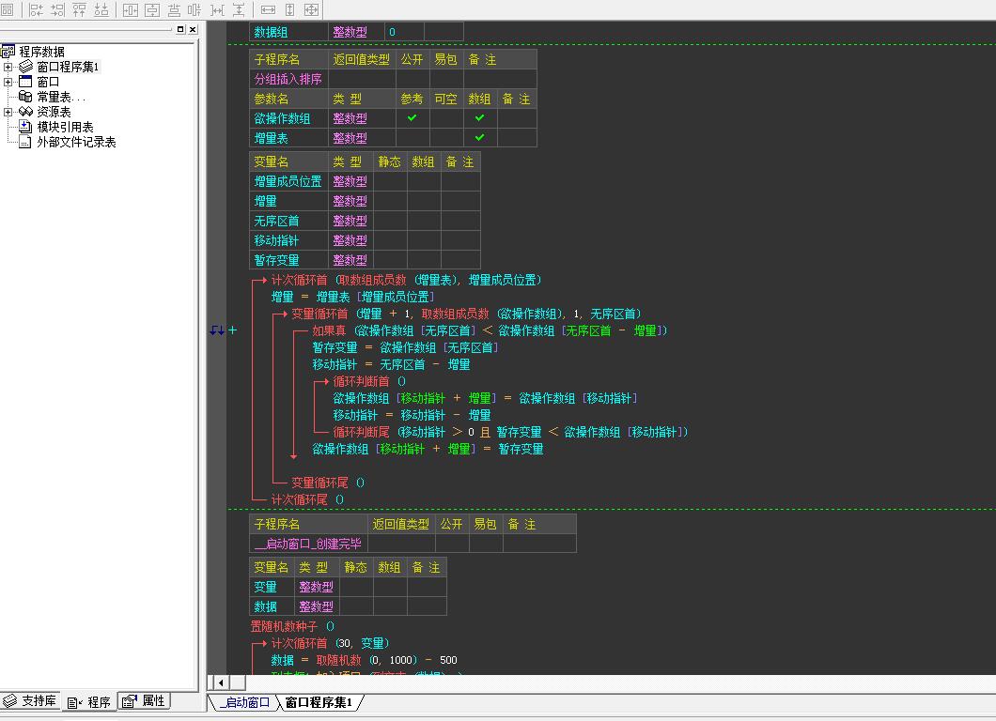
Task: Expand the 资源表 tree node
Action: click(x=8, y=112)
